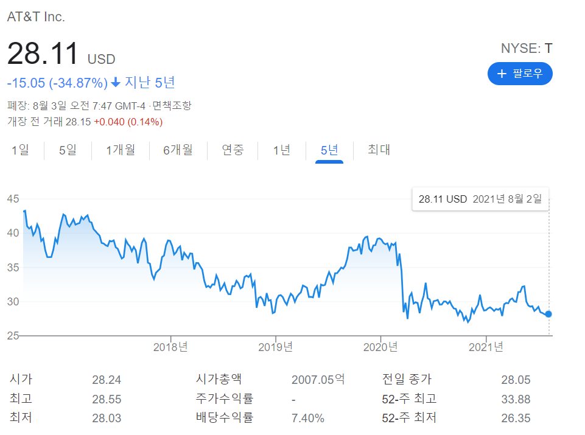Open the 연중 year-to-date tab
Image resolution: width=585 pixels, height=435 pixels.
tap(233, 150)
